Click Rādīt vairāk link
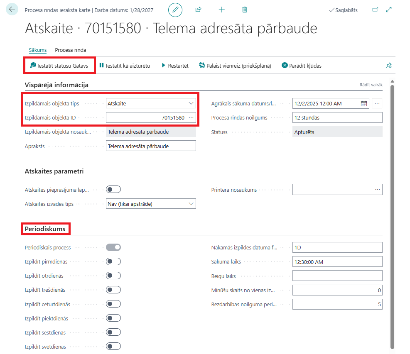This screenshot has height=354, width=410. [x=371, y=85]
